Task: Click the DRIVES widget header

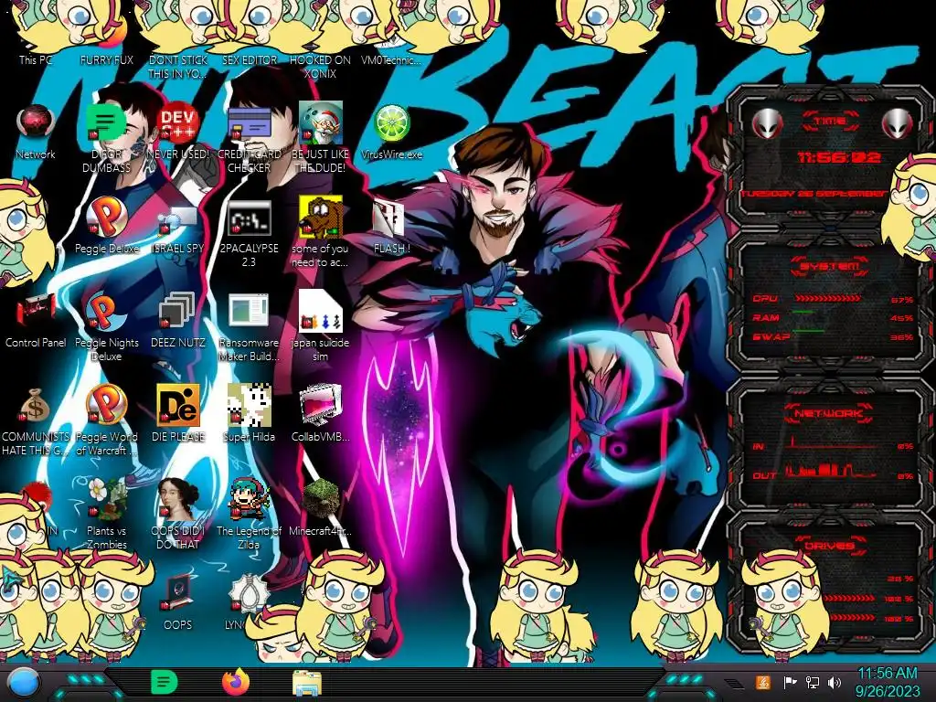Action: click(829, 546)
